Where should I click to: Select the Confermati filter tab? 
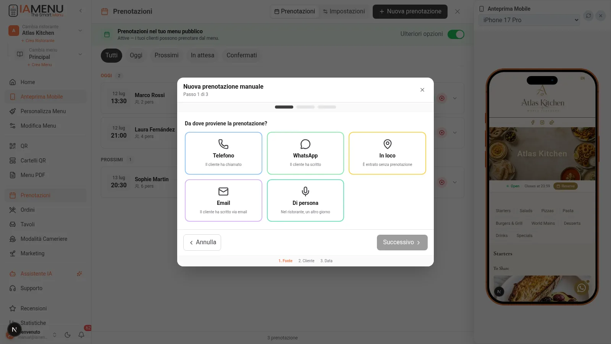(x=242, y=55)
